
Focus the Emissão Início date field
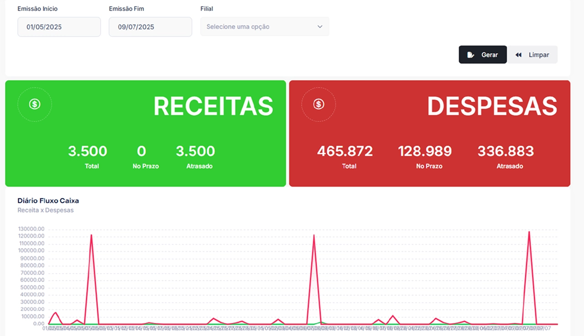point(59,27)
